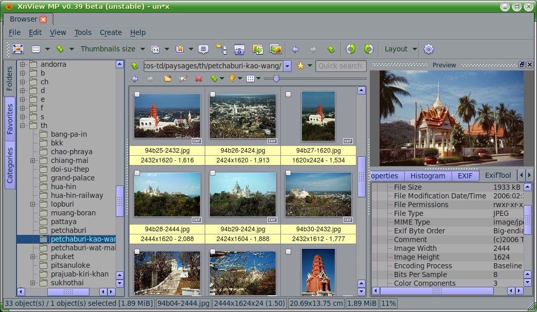Open the Layout dropdown
The image size is (537, 312).
pos(401,49)
